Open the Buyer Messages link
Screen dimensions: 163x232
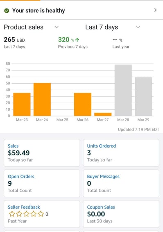tap(103, 177)
